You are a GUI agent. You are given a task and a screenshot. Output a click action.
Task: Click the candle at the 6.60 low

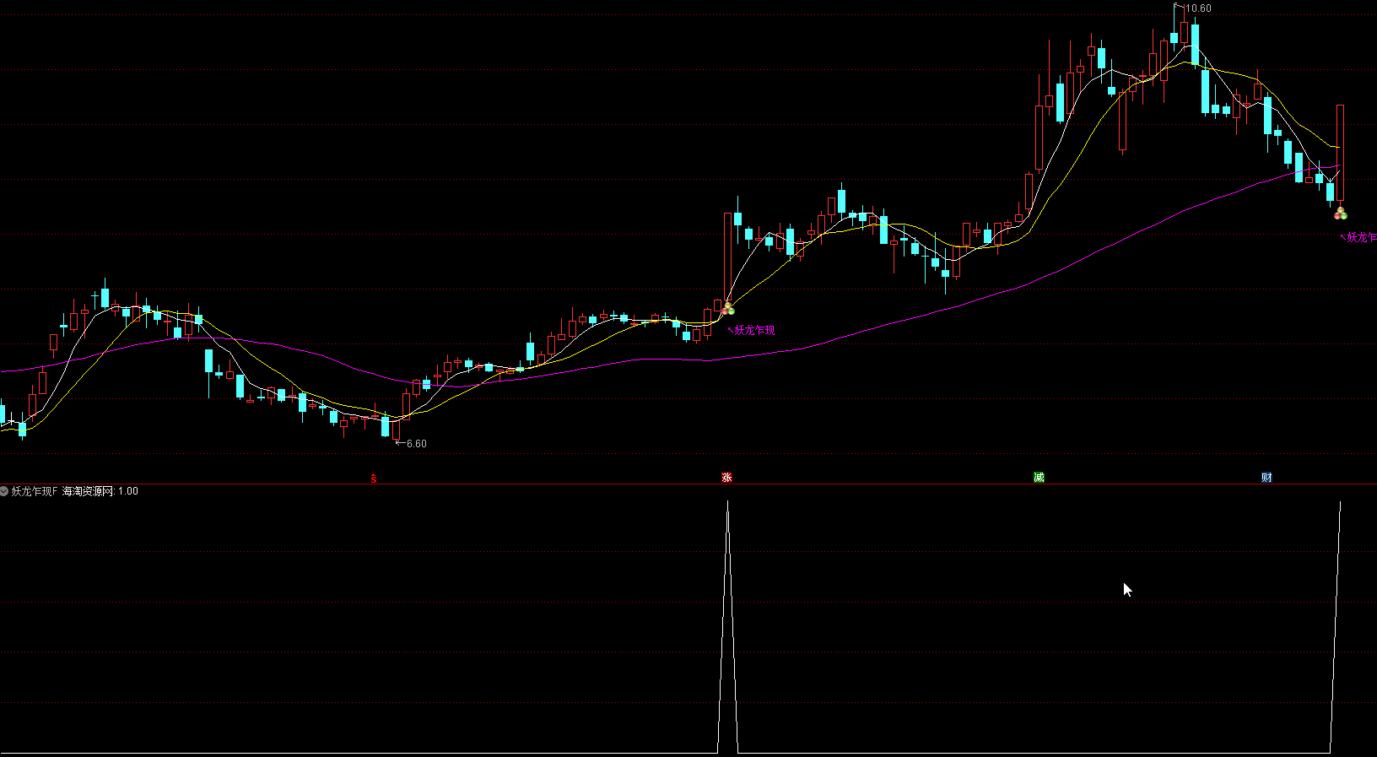point(386,426)
